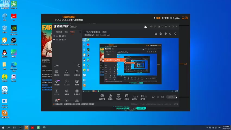Click the share icon above the preview
The image size is (231, 130).
coord(175,34)
